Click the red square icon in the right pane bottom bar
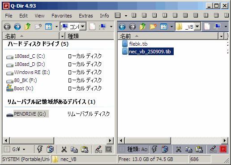The width and height of the screenshot is (231, 165). point(223,149)
